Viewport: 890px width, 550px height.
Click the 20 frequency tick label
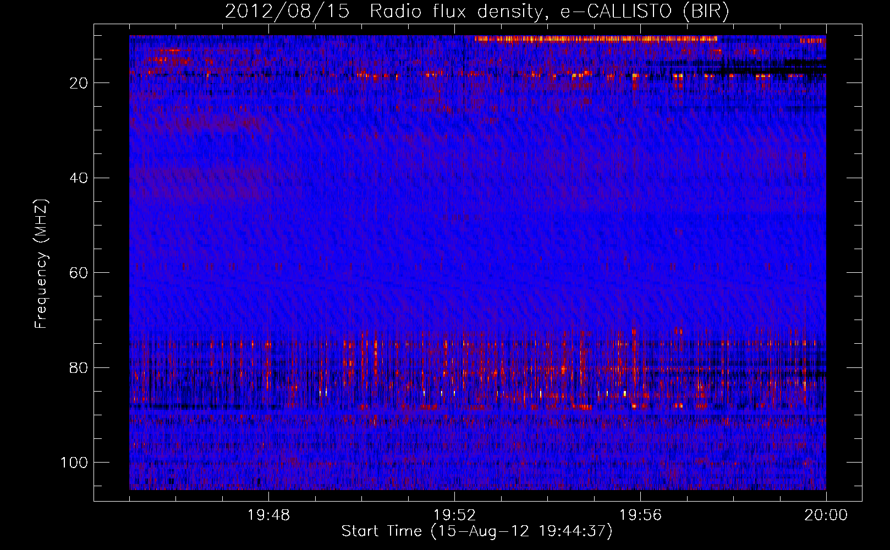[x=79, y=83]
